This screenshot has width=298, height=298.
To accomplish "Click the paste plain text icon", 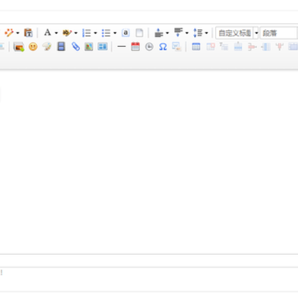I will coord(28,33).
